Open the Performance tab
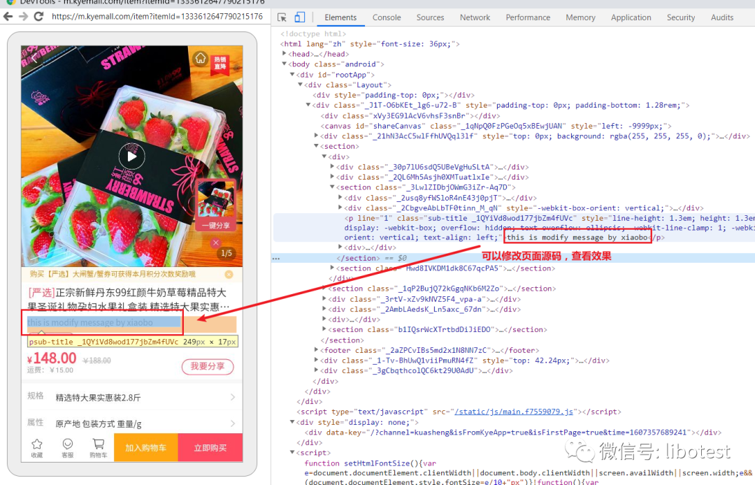This screenshot has width=755, height=485. [x=528, y=17]
